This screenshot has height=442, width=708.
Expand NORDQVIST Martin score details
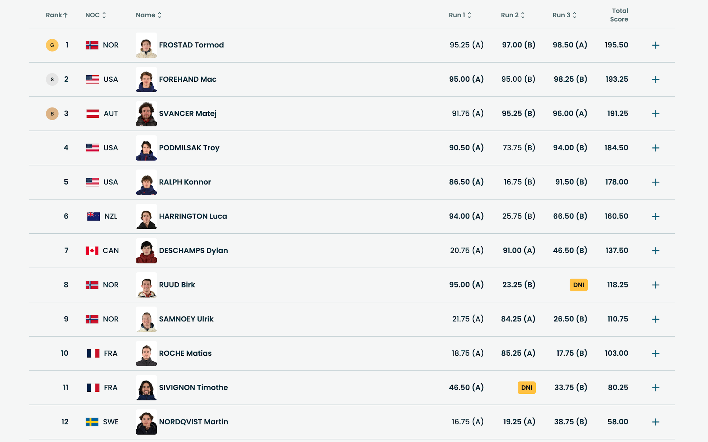point(656,422)
